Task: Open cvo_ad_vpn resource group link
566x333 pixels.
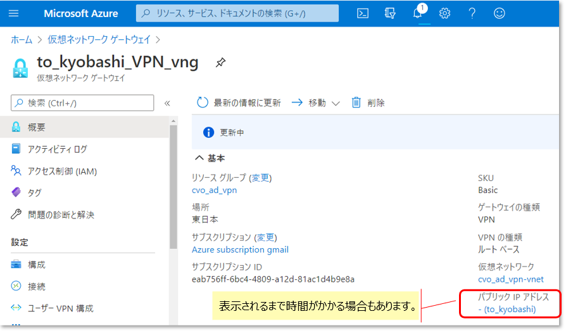Action: (215, 190)
